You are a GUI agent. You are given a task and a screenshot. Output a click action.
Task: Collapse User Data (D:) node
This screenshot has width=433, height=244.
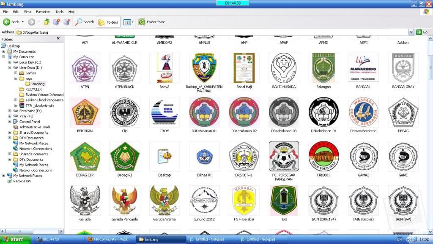[10, 68]
